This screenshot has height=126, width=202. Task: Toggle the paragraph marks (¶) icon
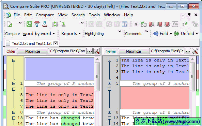coord(136,24)
